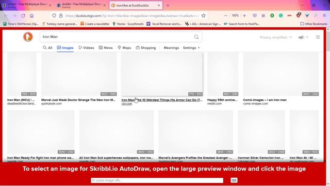Open the Marvel's Avengers Profiles thumbnail
The width and height of the screenshot is (330, 186).
tap(196, 132)
